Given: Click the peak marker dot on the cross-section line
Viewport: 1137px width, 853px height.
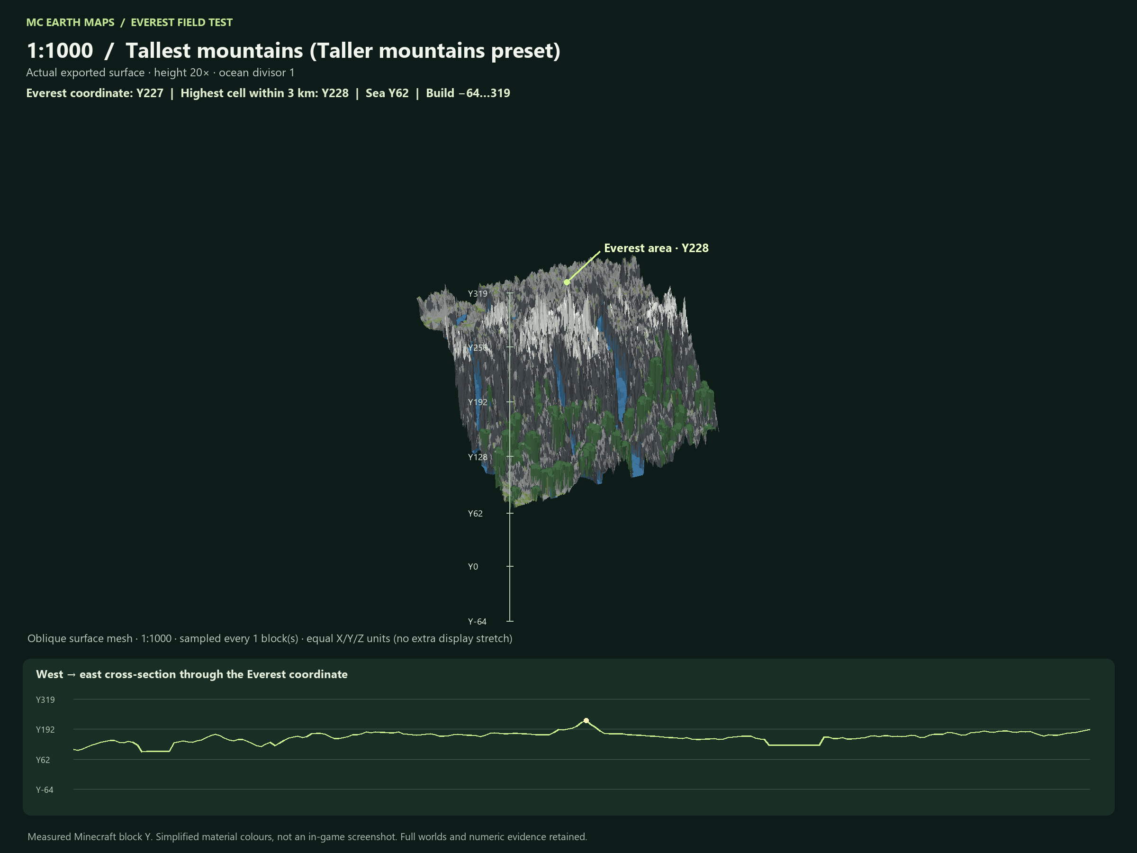Looking at the screenshot, I should pos(586,720).
